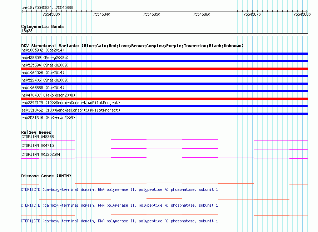The width and height of the screenshot is (318, 232).
Task: Open transcript CTDP1|NM_001202504
Action: tap(41, 155)
